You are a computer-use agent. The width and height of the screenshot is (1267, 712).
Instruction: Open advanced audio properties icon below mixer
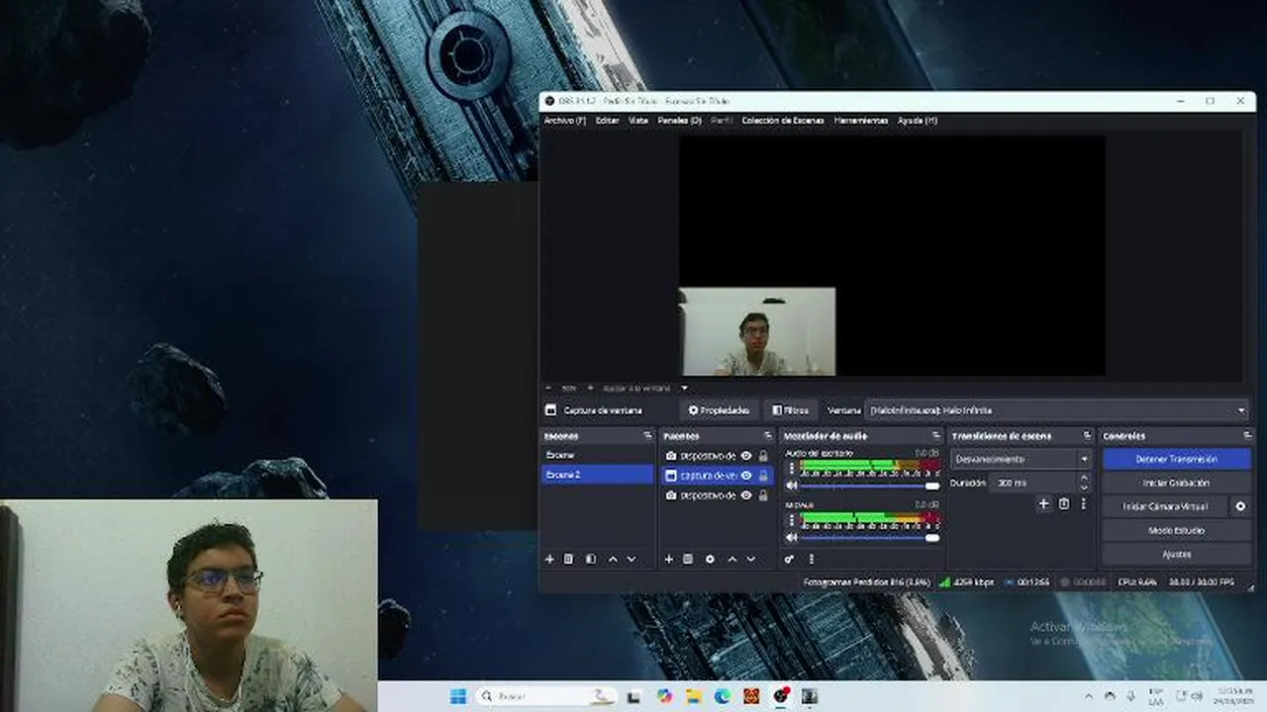(789, 559)
